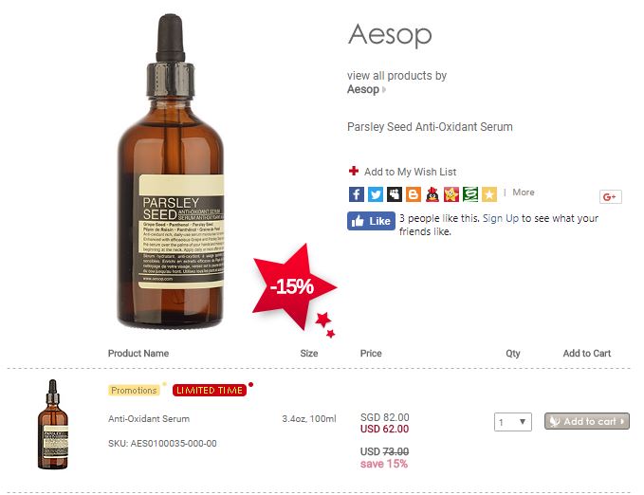Image resolution: width=644 pixels, height=495 pixels.
Task: Open the quantity dropdown
Action: pyautogui.click(x=512, y=421)
